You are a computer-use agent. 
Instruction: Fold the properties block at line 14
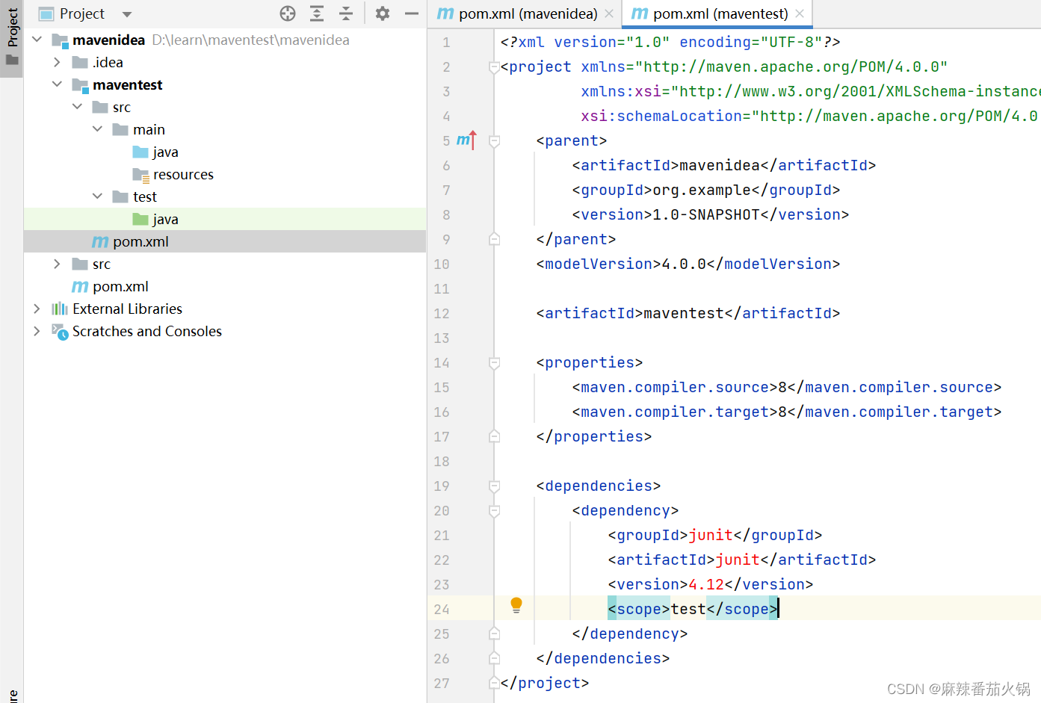click(494, 362)
